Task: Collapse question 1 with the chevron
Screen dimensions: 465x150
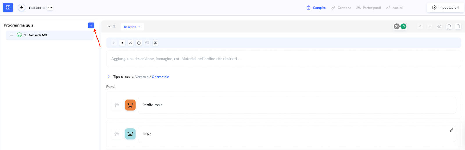Action: coord(109,27)
